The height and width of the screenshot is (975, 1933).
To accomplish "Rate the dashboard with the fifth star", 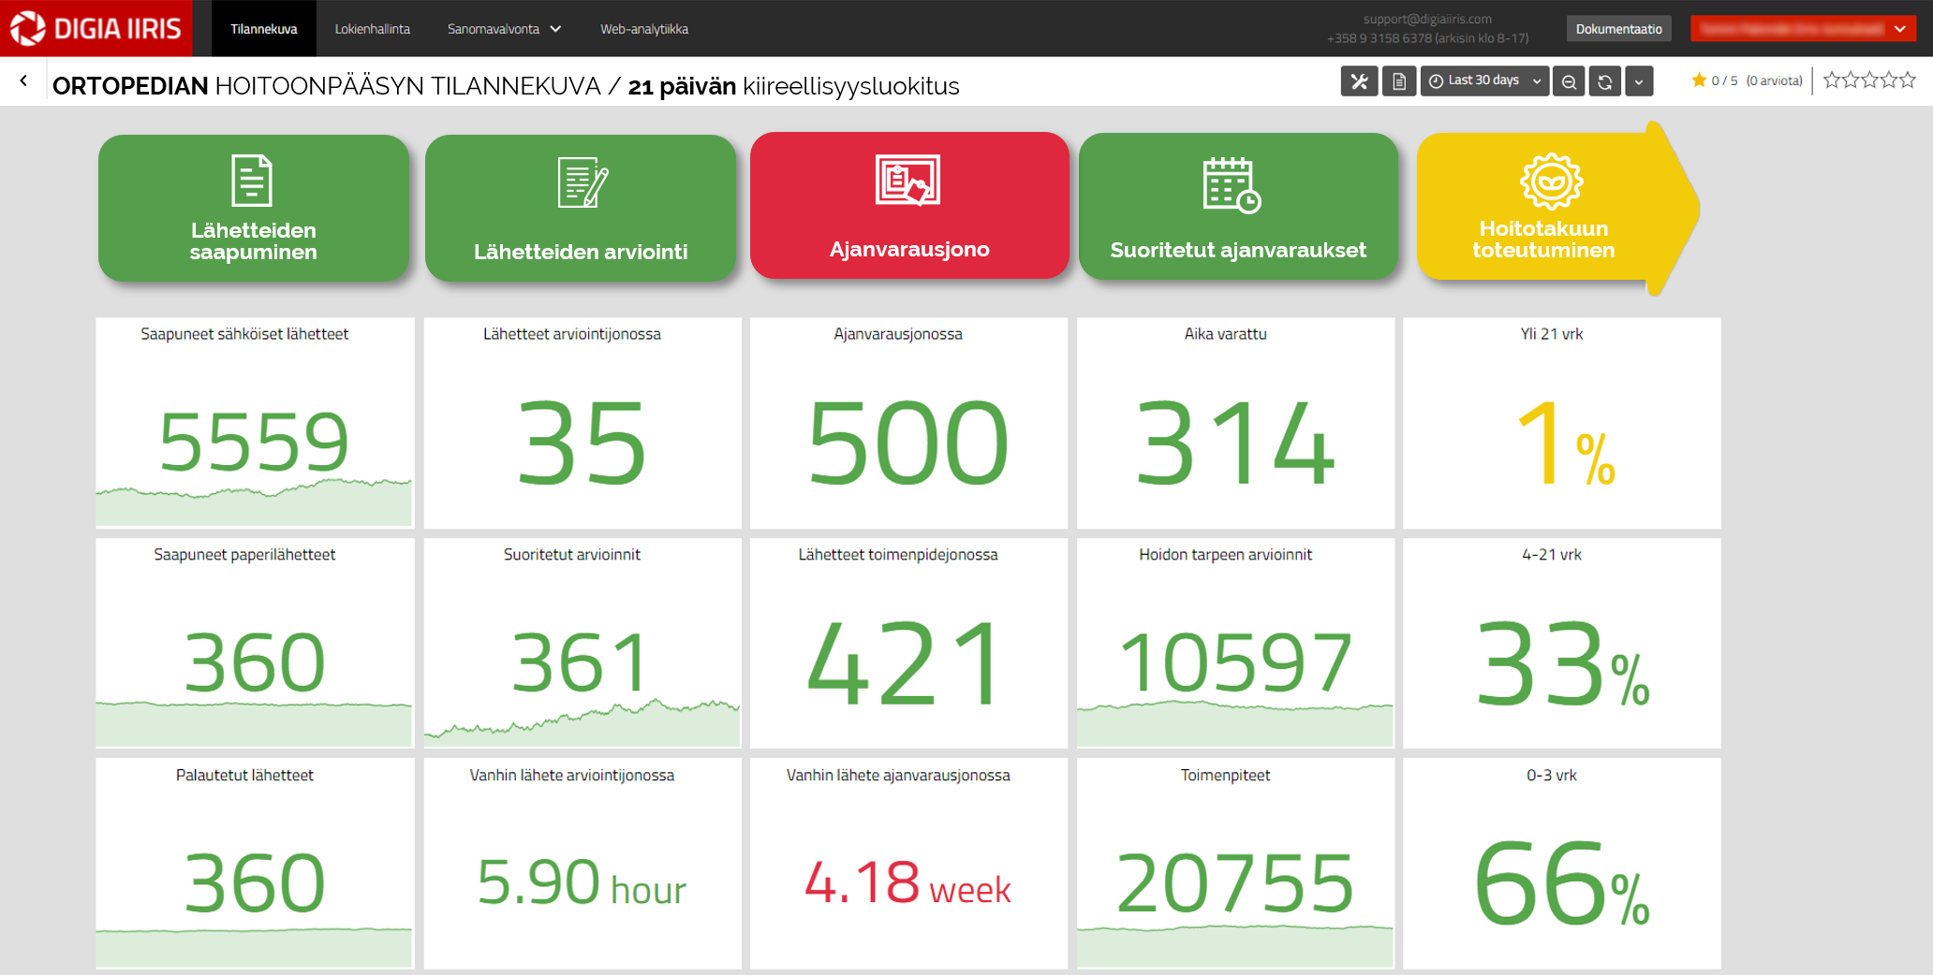I will click(x=1908, y=80).
